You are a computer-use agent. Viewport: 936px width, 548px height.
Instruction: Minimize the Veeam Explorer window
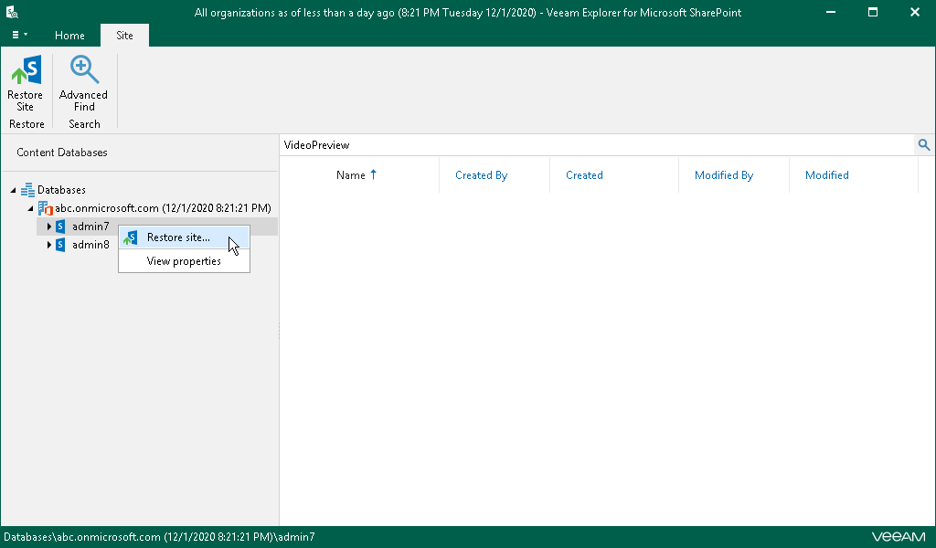[x=830, y=12]
